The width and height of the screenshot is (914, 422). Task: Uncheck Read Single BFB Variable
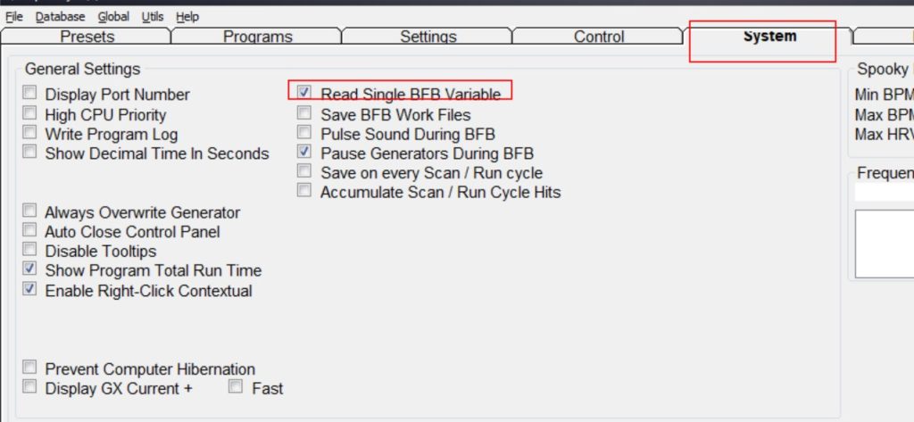click(305, 93)
